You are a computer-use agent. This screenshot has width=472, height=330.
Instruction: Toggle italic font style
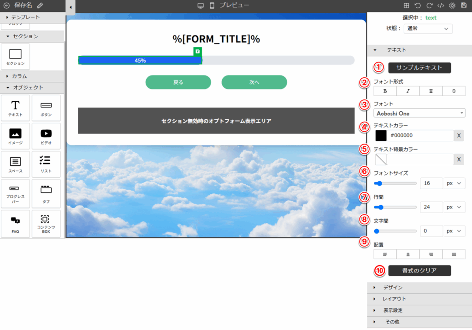(x=408, y=91)
